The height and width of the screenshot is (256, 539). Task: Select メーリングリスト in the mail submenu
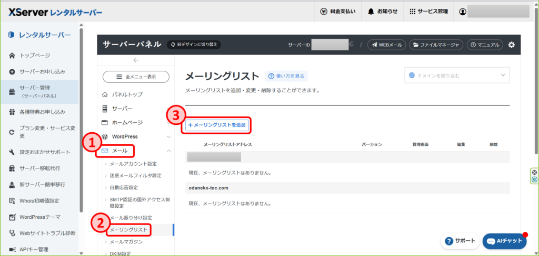click(128, 230)
